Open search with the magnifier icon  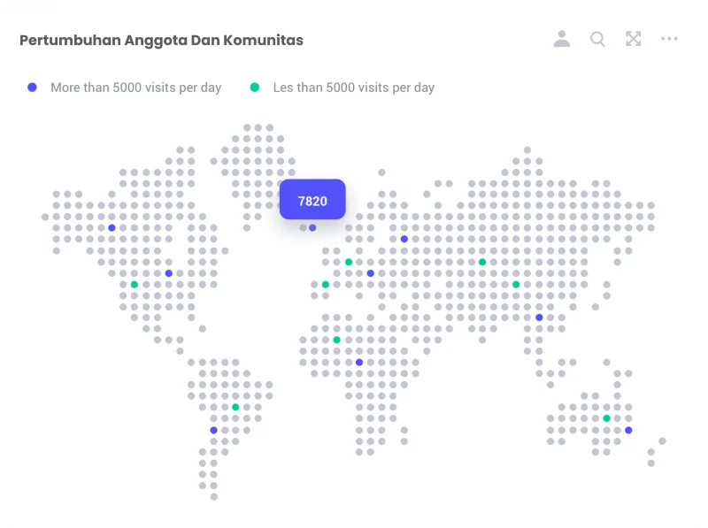click(x=597, y=39)
